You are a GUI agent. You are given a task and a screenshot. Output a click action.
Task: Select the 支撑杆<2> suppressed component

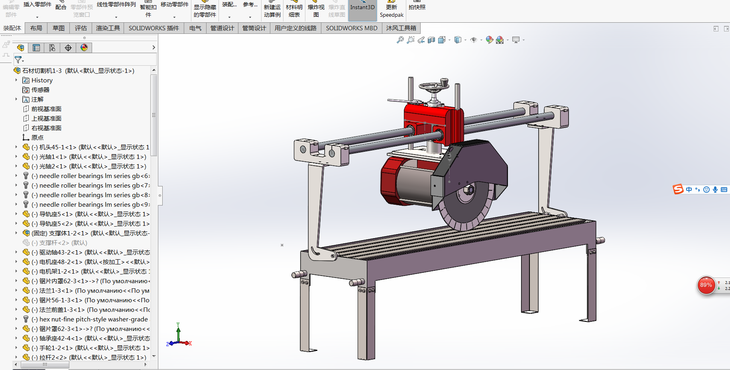(55, 243)
